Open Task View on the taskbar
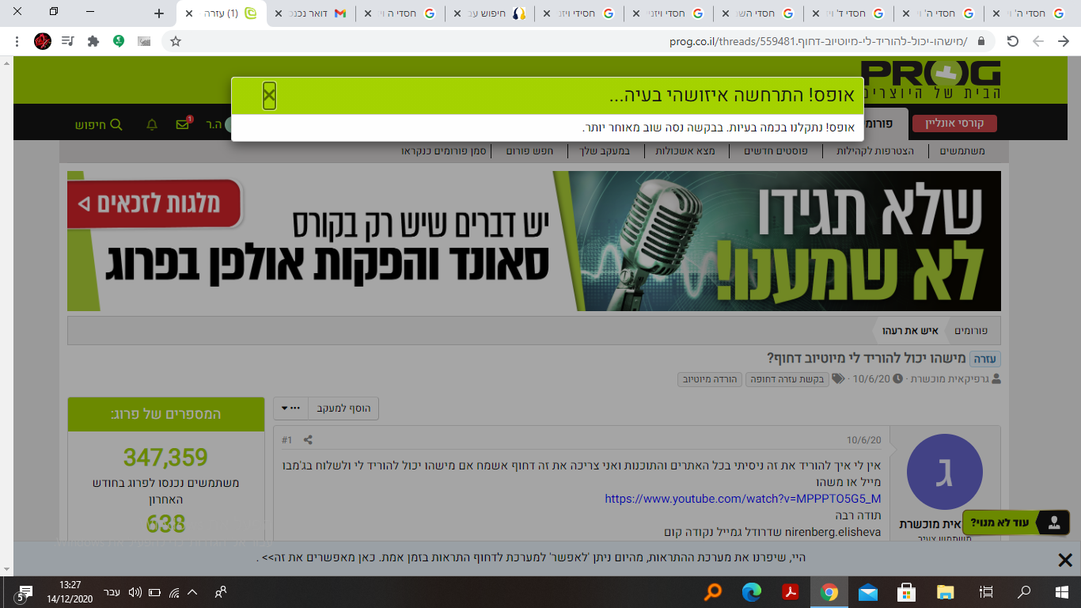This screenshot has height=608, width=1081. [x=986, y=591]
